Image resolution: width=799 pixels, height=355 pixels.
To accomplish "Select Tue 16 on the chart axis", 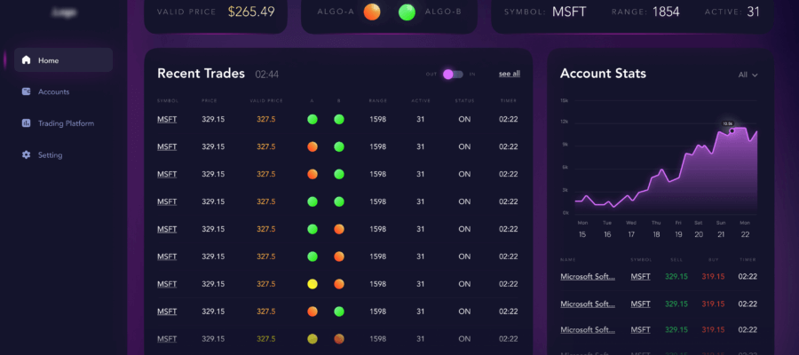I will click(607, 229).
